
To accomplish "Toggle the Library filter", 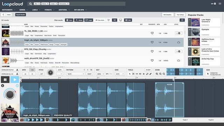I will 79,20.
